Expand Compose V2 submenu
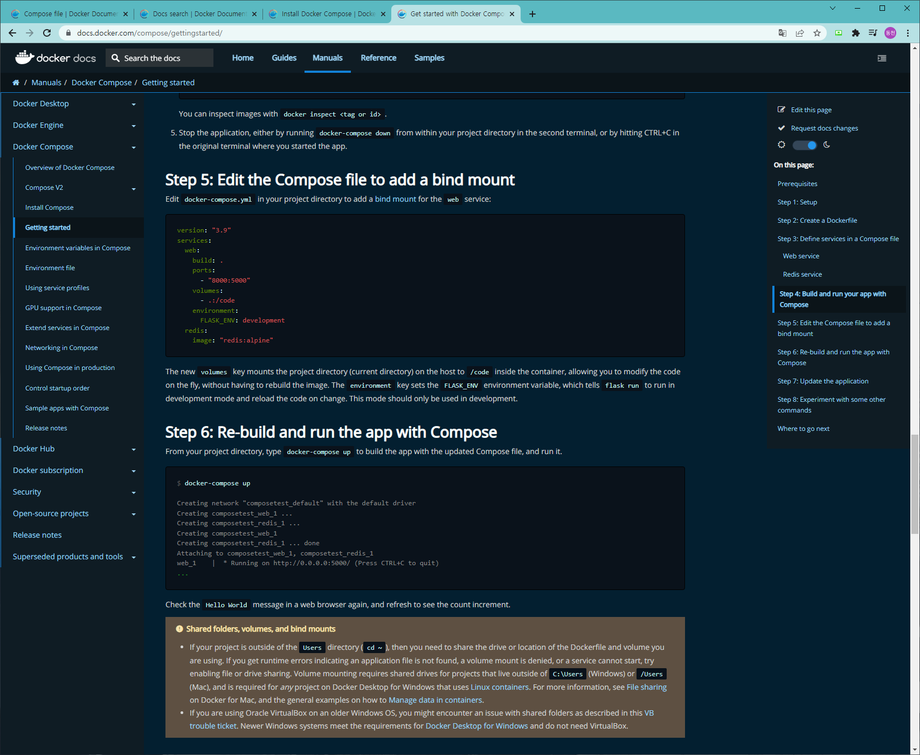 134,189
